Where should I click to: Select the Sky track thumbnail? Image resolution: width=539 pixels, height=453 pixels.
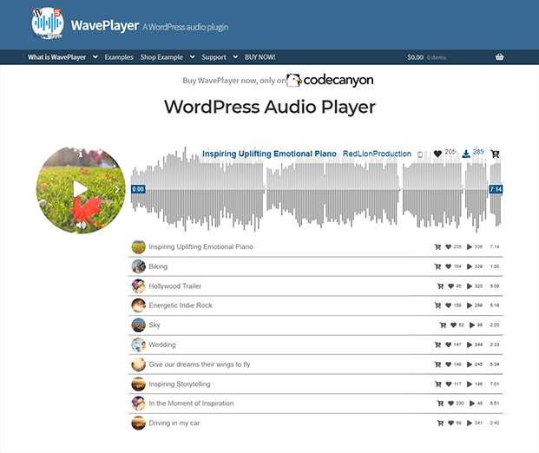click(x=139, y=325)
